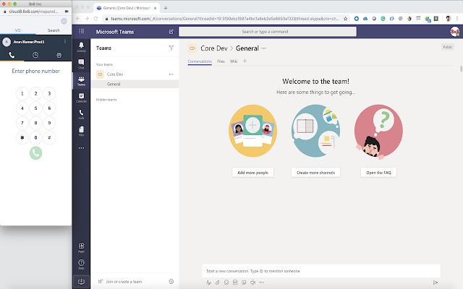Click Create more channels button
The image size is (463, 289).
(x=315, y=173)
